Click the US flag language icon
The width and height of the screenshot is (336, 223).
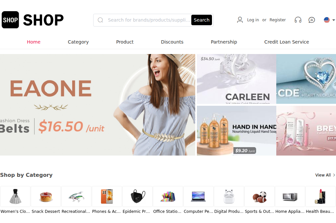click(326, 20)
